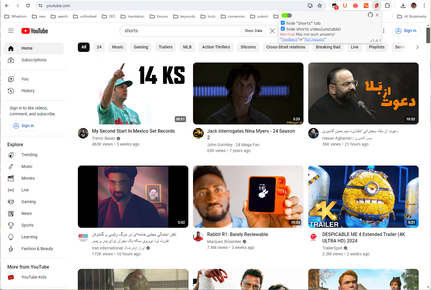431x290 pixels.
Task: Click the downloads icon in the browser toolbar
Action: [x=403, y=5]
